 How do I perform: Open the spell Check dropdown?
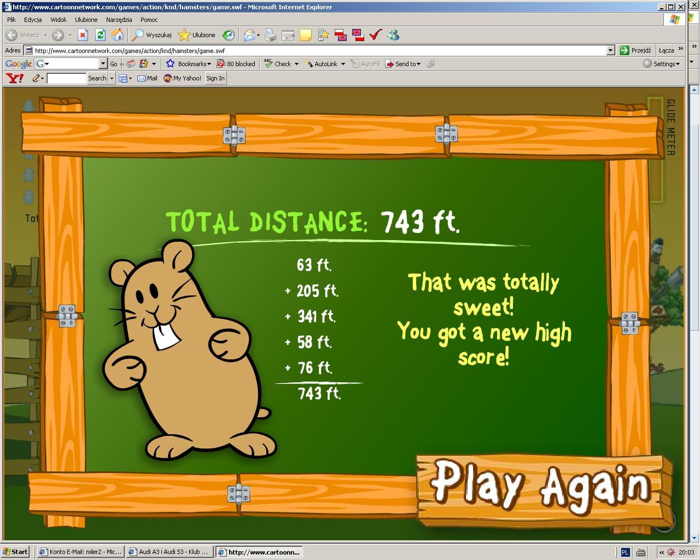[282, 64]
